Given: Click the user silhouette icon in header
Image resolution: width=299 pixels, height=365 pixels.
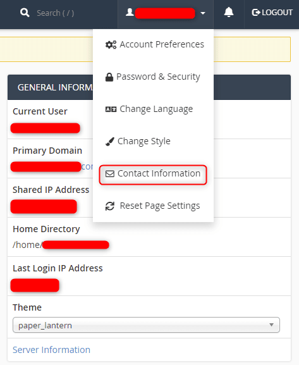Looking at the screenshot, I should [130, 12].
